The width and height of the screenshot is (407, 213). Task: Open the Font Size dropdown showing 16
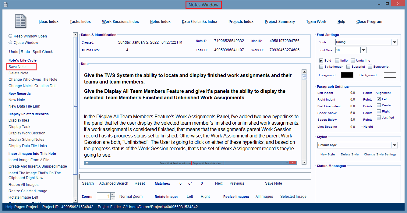(x=363, y=50)
